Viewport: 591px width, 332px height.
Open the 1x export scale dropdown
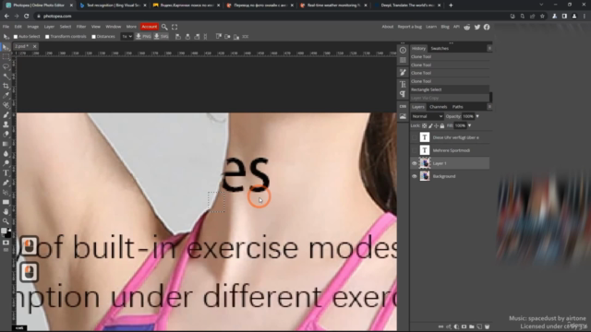[x=127, y=37]
